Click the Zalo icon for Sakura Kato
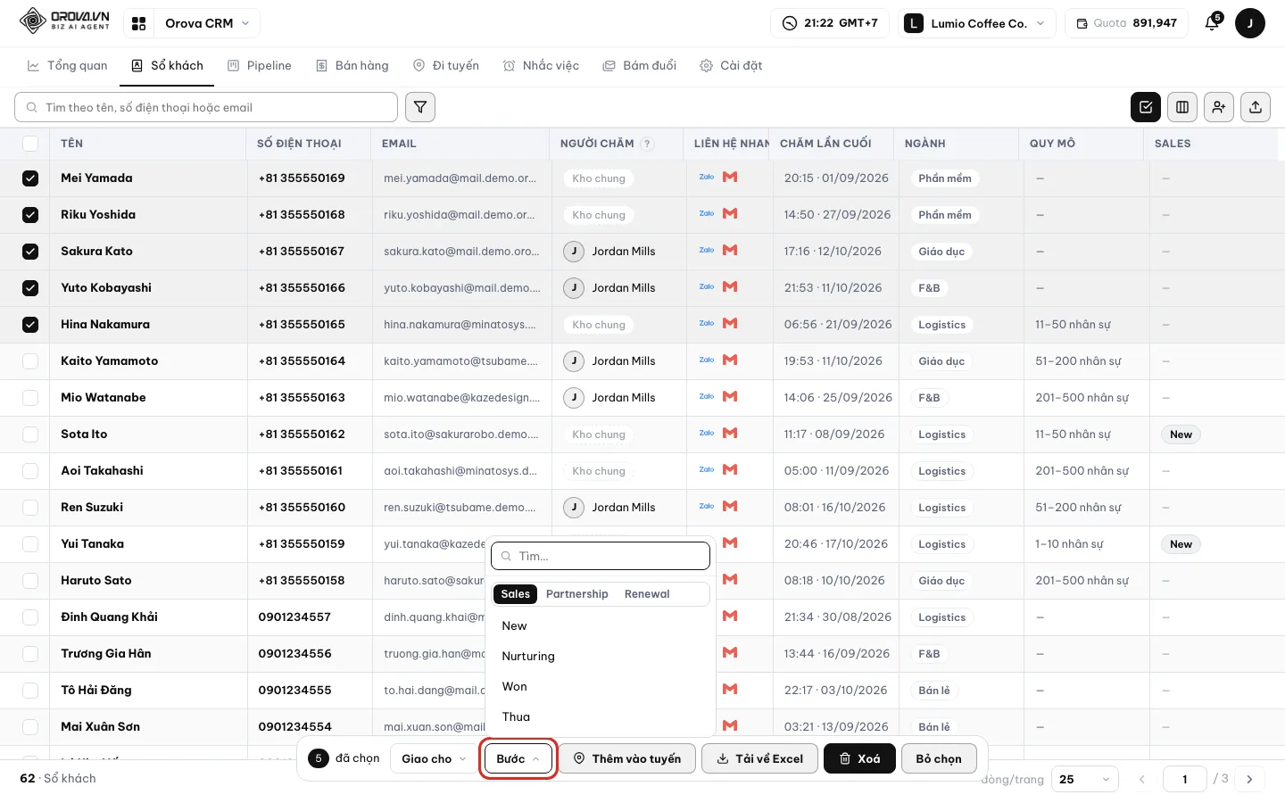1285x803 pixels. coord(707,251)
